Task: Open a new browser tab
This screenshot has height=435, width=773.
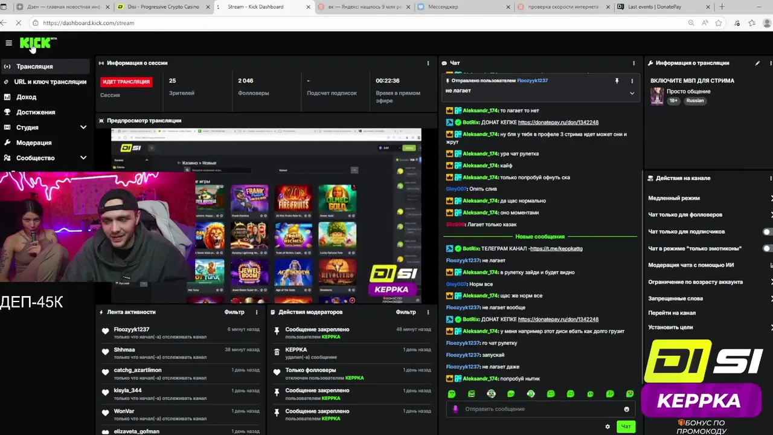Action: 722,7
